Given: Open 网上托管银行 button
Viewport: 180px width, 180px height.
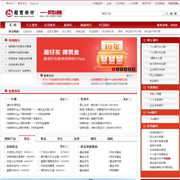Looking at the screenshot, I should [160, 75].
